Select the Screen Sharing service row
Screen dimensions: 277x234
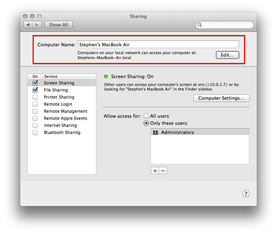coord(62,83)
